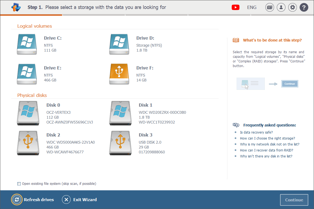314x209 pixels.
Task: Click Refresh drives button
Action: click(x=33, y=200)
